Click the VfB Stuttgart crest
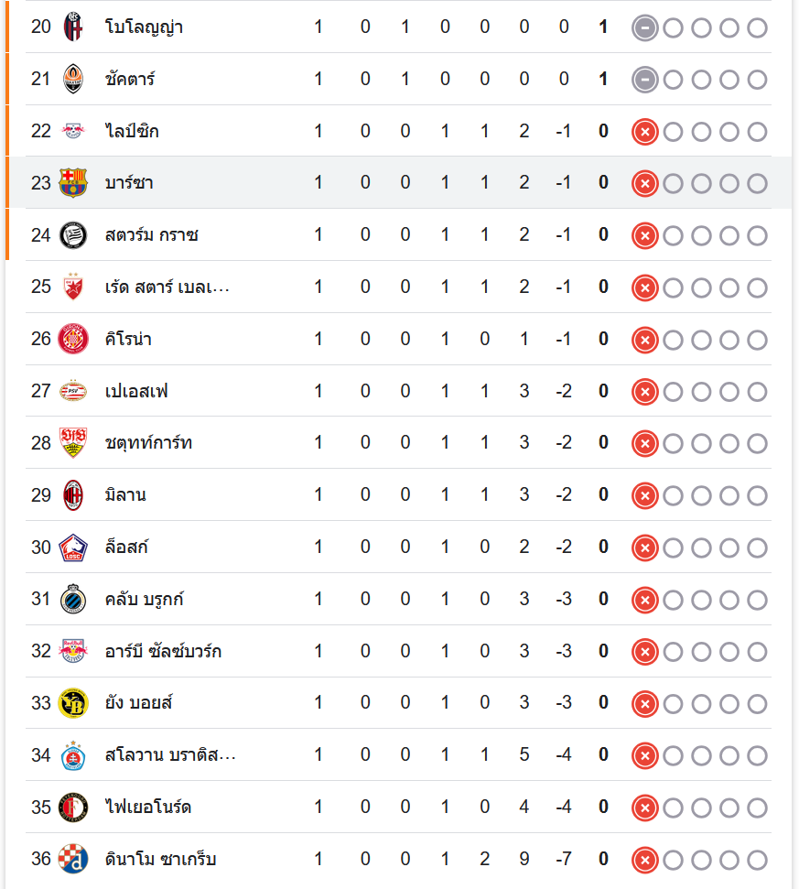Viewport: 799px width, 889px height. point(73,443)
